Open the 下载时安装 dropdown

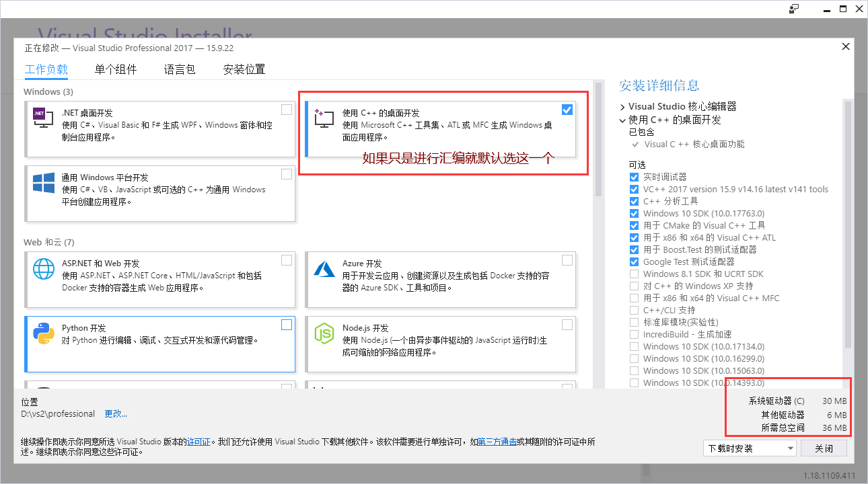(x=750, y=448)
